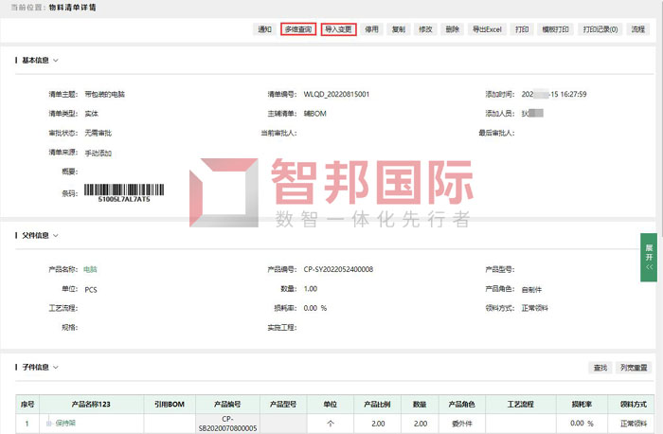Click 列宽重置 reset column width button
The width and height of the screenshot is (663, 434).
pos(633,368)
